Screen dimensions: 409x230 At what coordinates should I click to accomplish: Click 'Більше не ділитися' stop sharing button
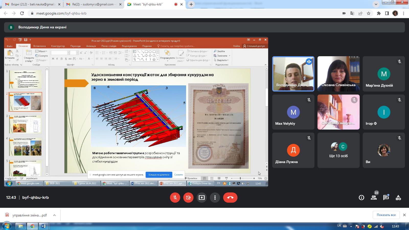point(159,175)
